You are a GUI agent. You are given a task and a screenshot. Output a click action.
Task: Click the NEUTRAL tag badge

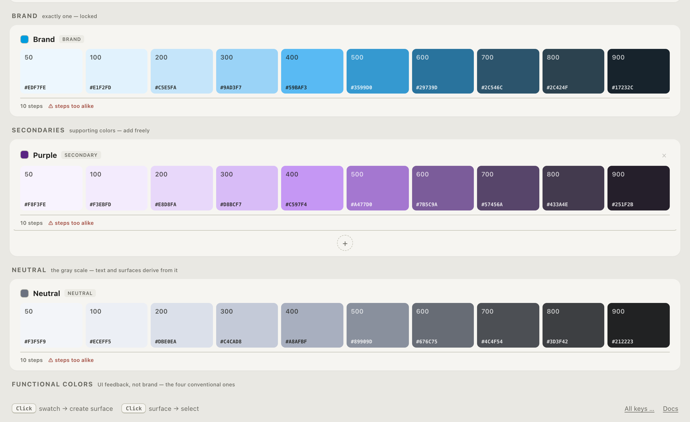[80, 293]
